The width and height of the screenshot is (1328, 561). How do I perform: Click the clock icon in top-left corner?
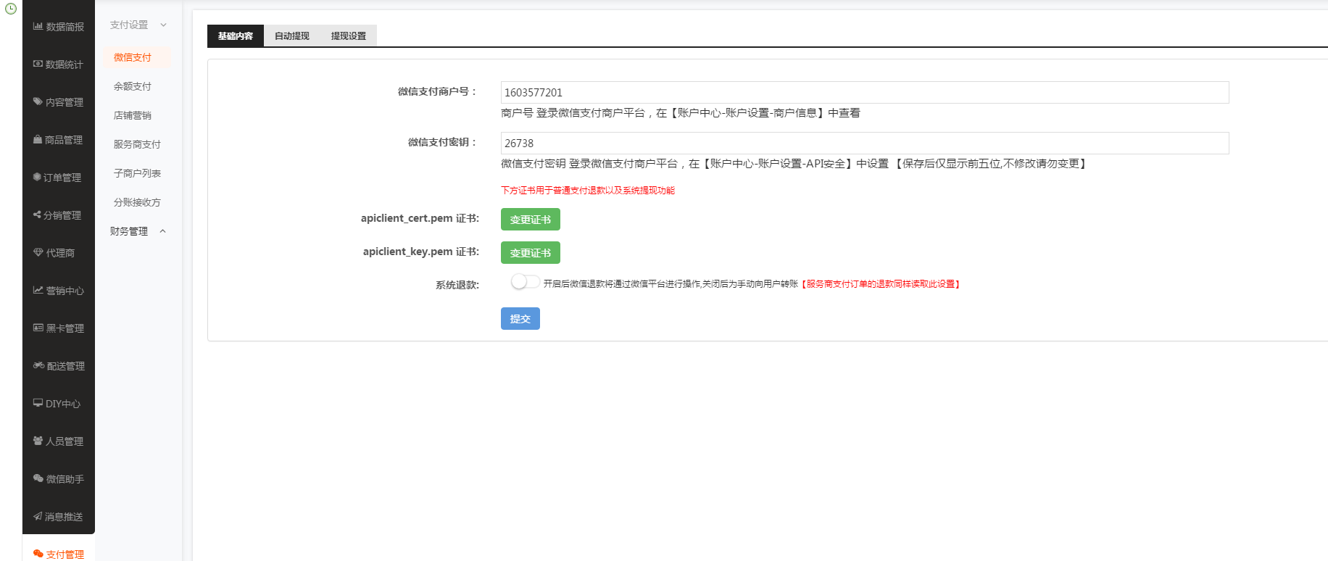pos(11,9)
